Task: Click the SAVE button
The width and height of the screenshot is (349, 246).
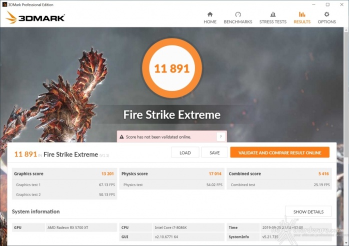Action: (x=214, y=152)
